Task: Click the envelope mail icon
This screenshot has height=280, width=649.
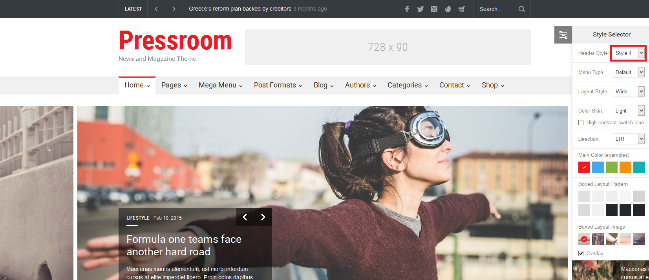Action: pos(434,9)
